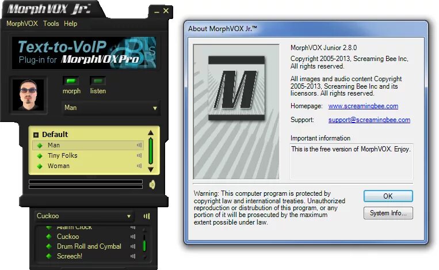The image size is (439, 270).
Task: Preview Woman voice with its sound icon
Action: pyautogui.click(x=139, y=166)
